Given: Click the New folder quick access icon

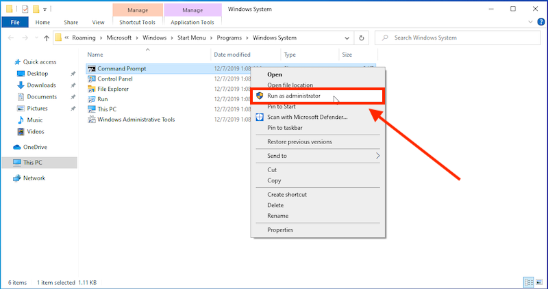Looking at the screenshot, I should tap(36, 9).
